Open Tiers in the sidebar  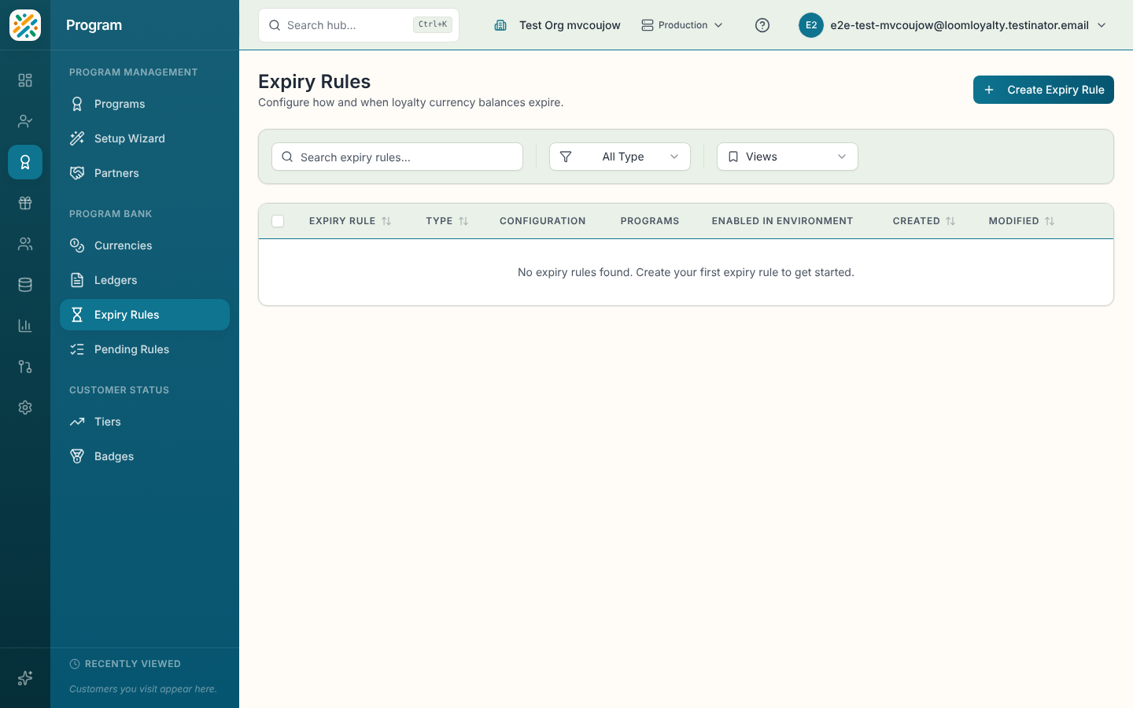pyautogui.click(x=145, y=422)
